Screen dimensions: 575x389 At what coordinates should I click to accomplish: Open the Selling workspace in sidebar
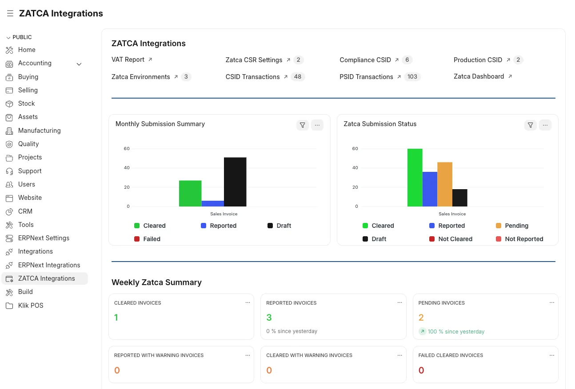[28, 90]
